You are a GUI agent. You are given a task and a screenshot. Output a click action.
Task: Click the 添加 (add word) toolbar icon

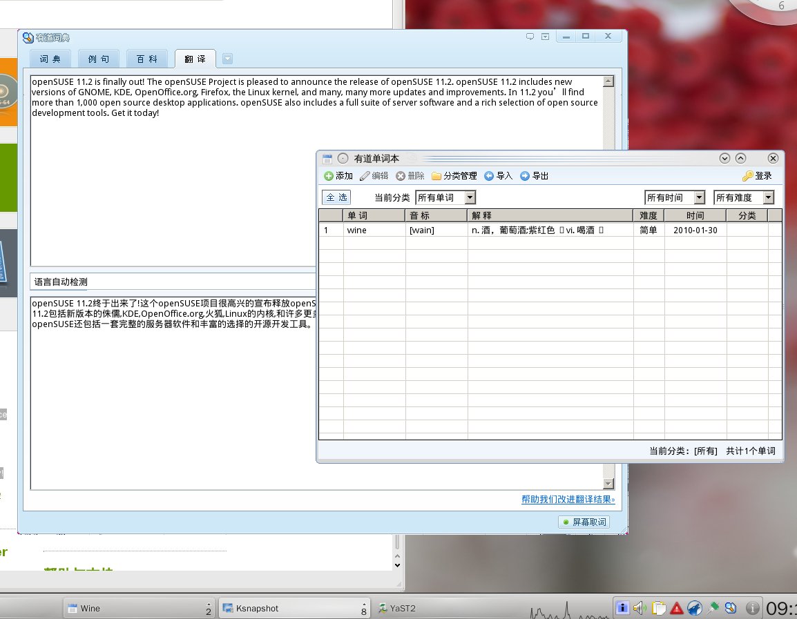tap(329, 176)
